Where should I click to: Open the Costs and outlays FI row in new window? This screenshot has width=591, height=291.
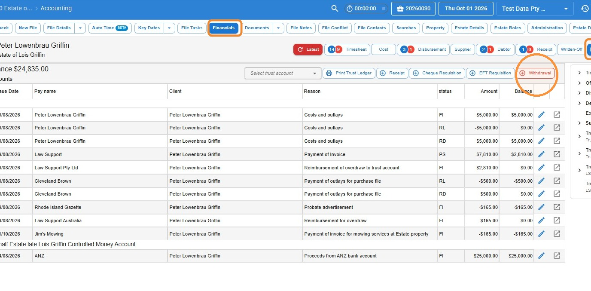coord(557,115)
